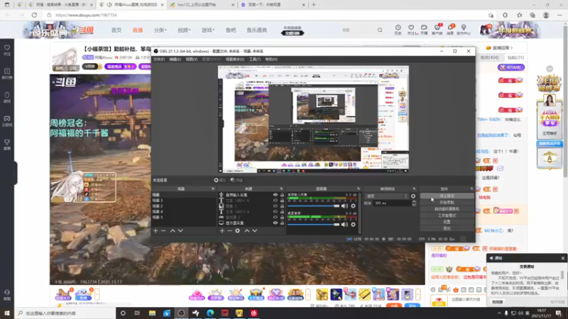568x319 pixels.
Task: Pop out the 场景 Scenes dock panel
Action: (213, 189)
